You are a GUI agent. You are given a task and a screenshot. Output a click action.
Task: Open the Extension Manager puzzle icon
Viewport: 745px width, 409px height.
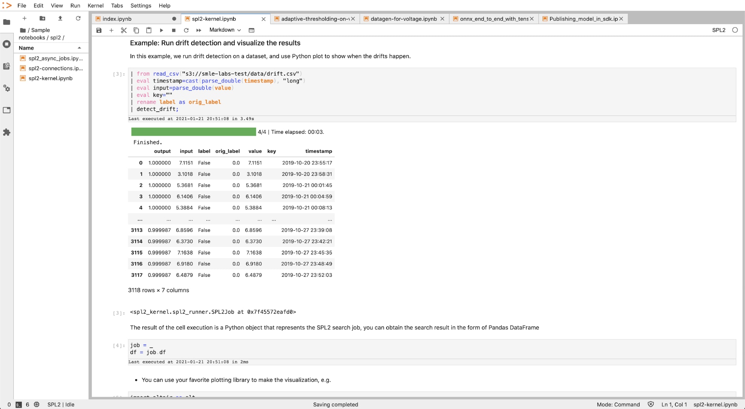[7, 132]
